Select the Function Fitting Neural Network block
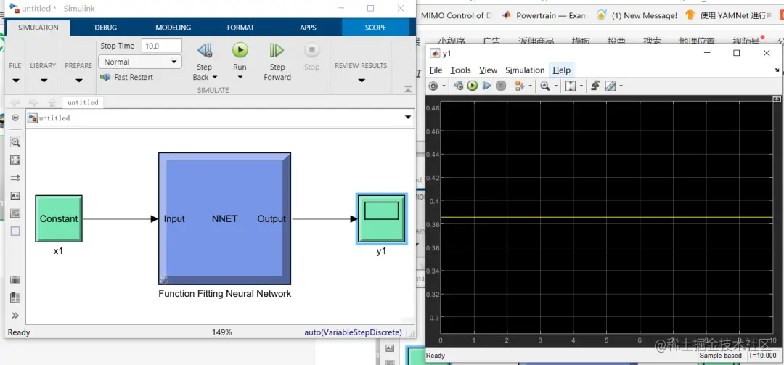This screenshot has width=784, height=365. (224, 218)
